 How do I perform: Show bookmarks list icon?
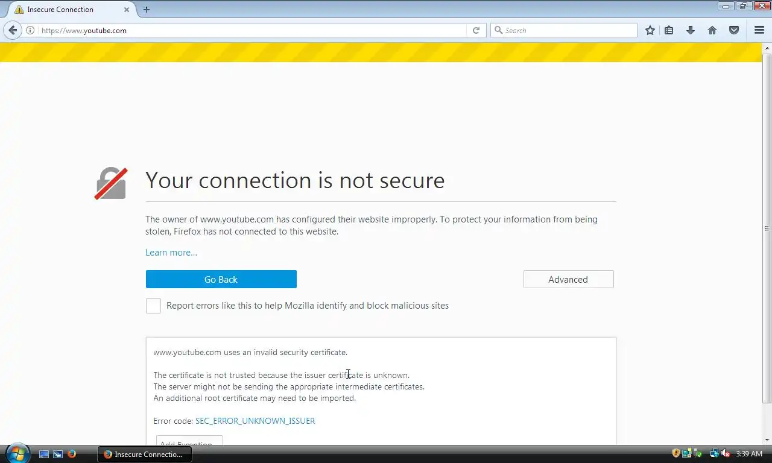coord(669,30)
